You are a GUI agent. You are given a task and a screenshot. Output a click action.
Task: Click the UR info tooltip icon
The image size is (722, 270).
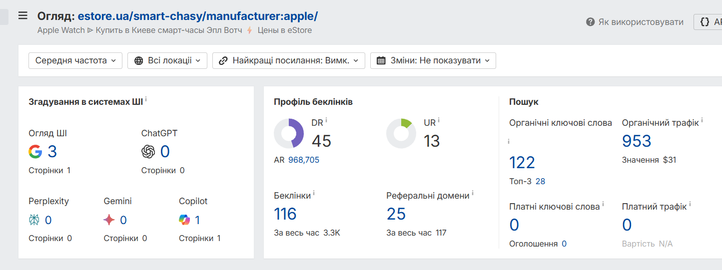pyautogui.click(x=439, y=120)
